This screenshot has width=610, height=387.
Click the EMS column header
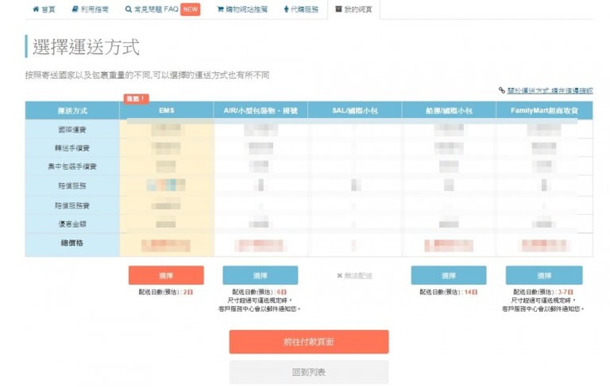[166, 110]
